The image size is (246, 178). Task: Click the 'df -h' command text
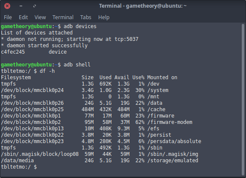tap(47, 71)
